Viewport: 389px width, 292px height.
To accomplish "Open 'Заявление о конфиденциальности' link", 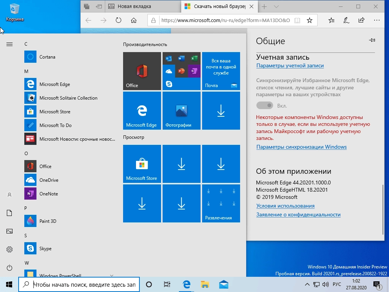I will pos(299,214).
